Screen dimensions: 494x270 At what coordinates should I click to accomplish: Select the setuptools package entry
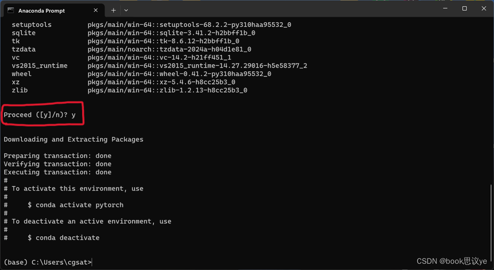click(31, 25)
